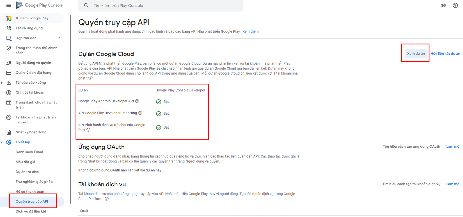The width and height of the screenshot is (463, 217).
Task: Click the sidebar vertical scrollbar
Action: tap(70, 109)
